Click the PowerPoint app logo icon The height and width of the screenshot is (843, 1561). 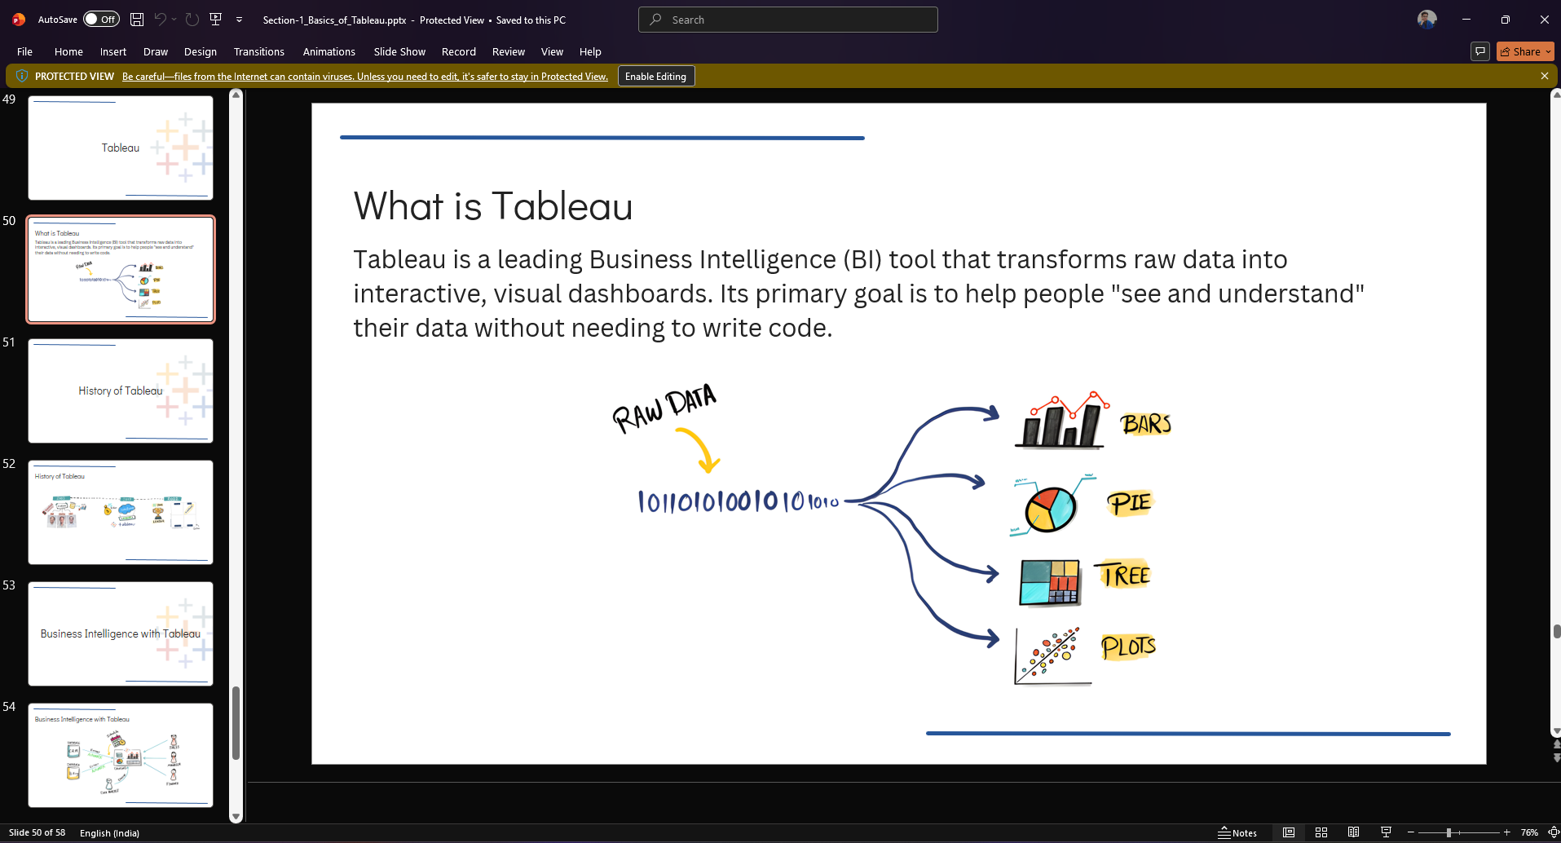coord(19,20)
